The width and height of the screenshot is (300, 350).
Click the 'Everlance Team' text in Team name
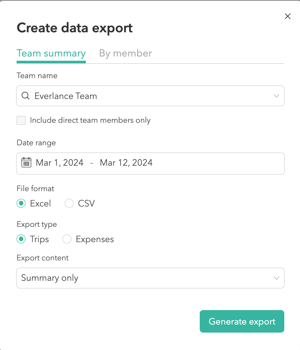[x=66, y=96]
